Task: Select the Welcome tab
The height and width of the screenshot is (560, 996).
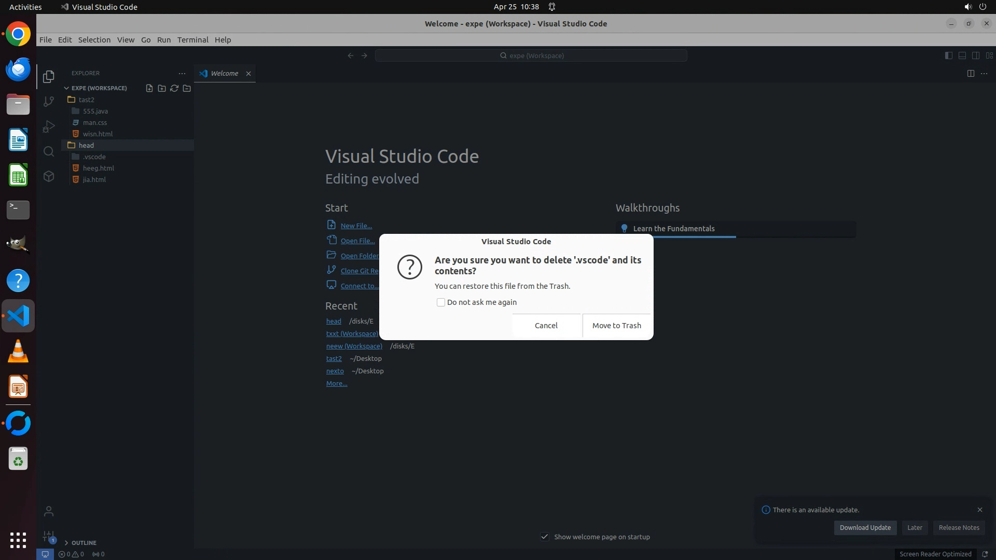Action: click(224, 73)
